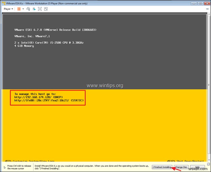Click the orange Pause VM icon
This screenshot has width=211, height=172.
point(19,9)
